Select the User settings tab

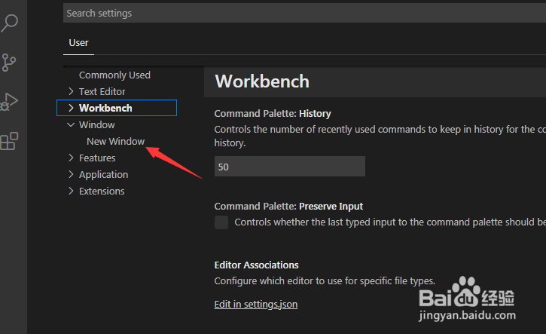tap(78, 43)
